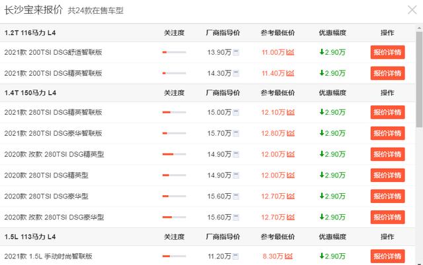Viewport: 423px width, 265px height.
Task: Click the 1.2T 116马力 L4 group header
Action: tap(30, 33)
